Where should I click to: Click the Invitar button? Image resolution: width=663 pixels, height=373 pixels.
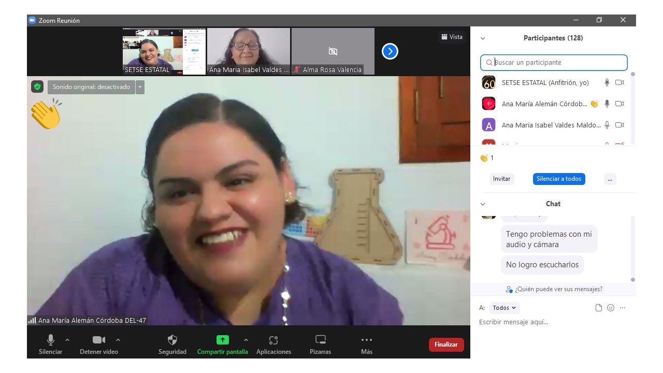(501, 179)
